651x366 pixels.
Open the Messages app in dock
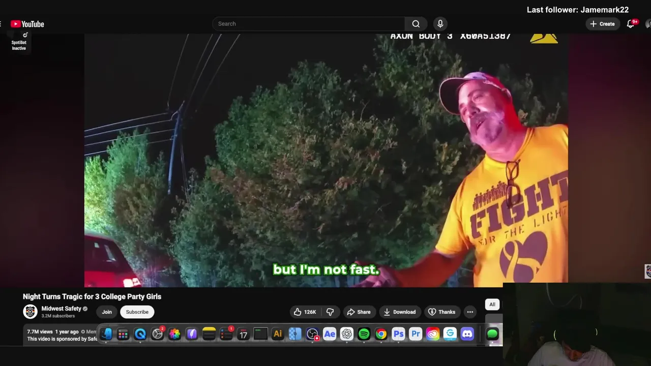pyautogui.click(x=492, y=334)
